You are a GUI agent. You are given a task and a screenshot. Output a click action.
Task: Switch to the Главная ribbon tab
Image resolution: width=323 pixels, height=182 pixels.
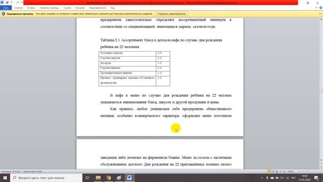[x=19, y=8]
